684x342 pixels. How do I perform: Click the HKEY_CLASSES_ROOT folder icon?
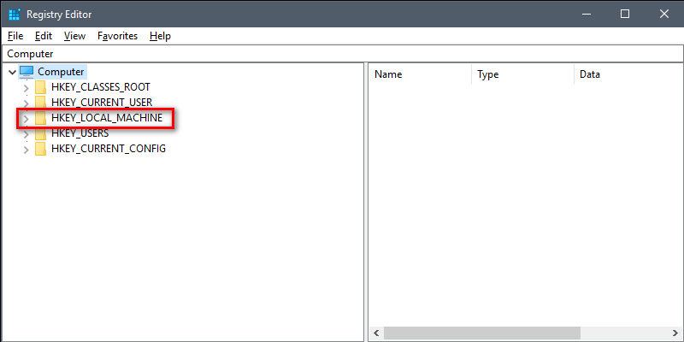(40, 87)
